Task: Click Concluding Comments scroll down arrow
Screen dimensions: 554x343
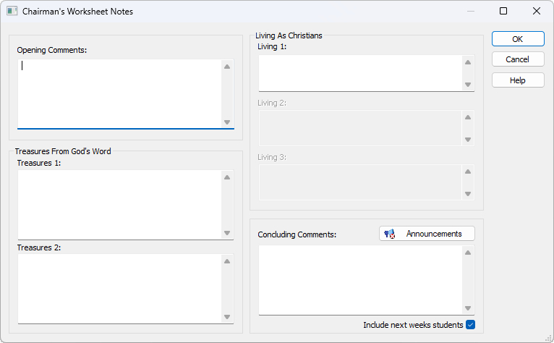Action: (x=468, y=308)
